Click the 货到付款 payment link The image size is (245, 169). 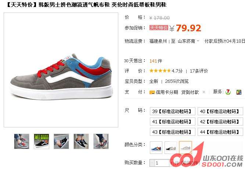pos(190,92)
